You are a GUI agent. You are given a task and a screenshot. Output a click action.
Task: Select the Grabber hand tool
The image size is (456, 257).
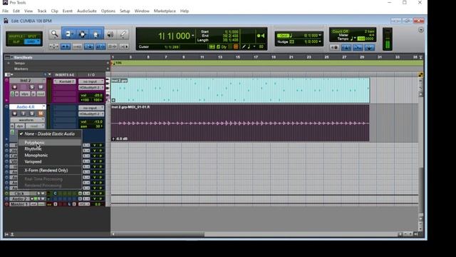[96, 34]
